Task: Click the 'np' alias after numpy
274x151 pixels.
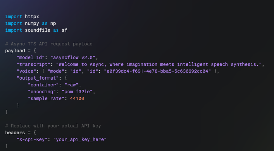Action: point(53,23)
